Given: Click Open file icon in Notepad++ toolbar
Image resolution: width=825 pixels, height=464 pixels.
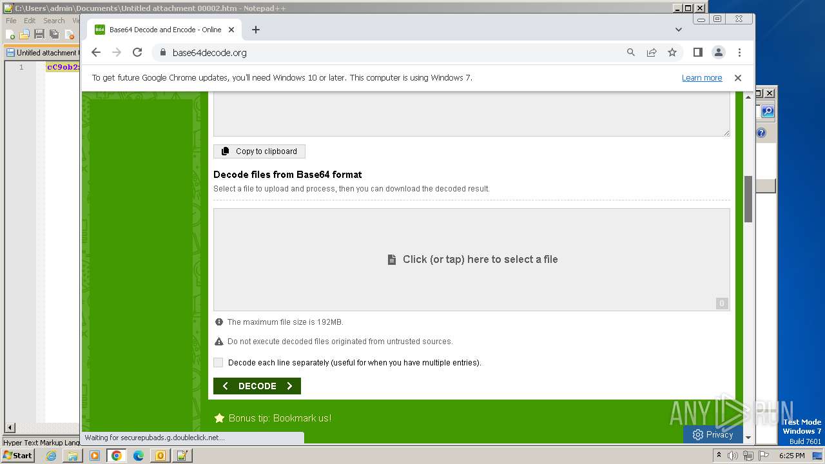Looking at the screenshot, I should (24, 34).
